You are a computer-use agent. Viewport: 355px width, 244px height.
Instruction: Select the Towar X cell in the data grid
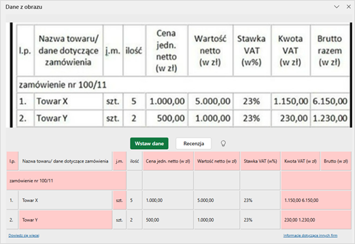65,200
